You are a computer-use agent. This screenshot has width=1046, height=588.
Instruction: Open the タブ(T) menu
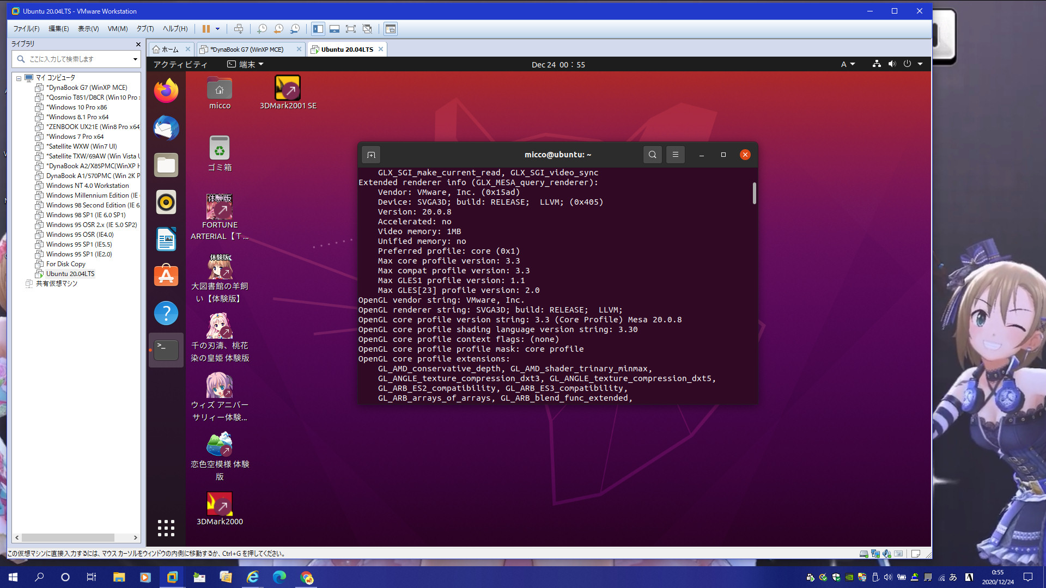145,29
